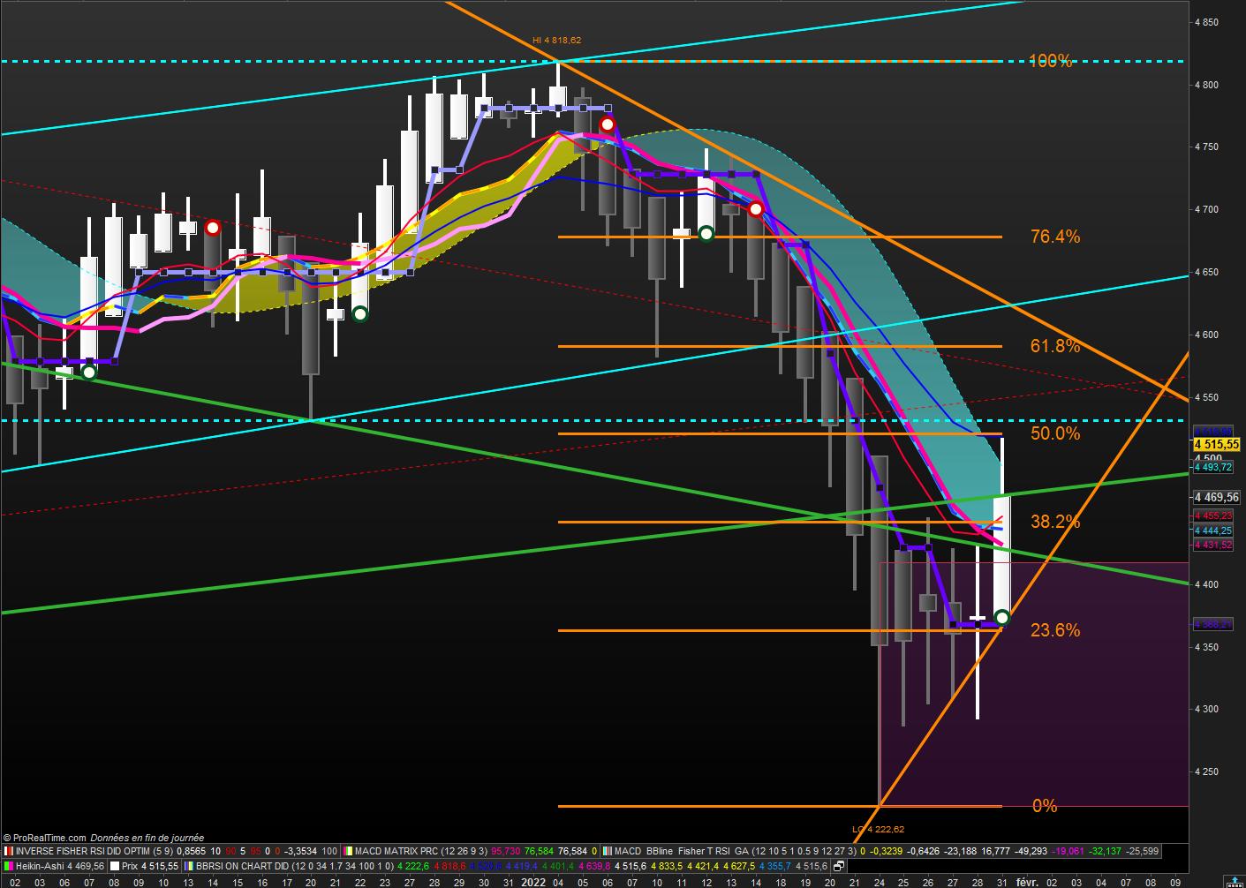Click the red signal marker on the 14 December candle

coord(212,228)
